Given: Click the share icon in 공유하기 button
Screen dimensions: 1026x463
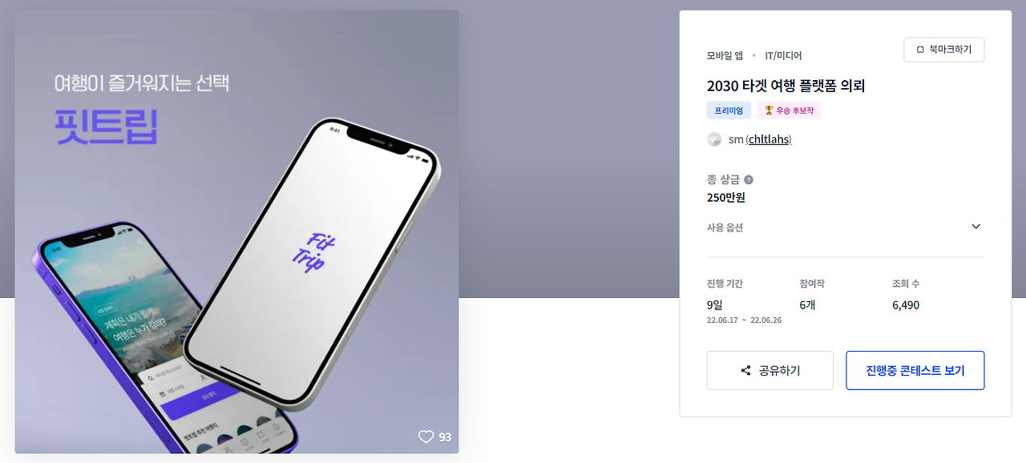Looking at the screenshot, I should [745, 371].
